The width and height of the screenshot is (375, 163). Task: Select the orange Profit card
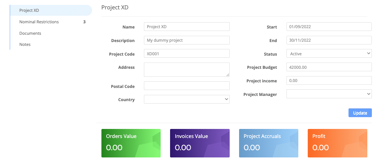(x=337, y=143)
